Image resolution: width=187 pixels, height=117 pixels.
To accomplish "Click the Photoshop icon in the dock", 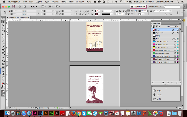I will (x=41, y=113).
